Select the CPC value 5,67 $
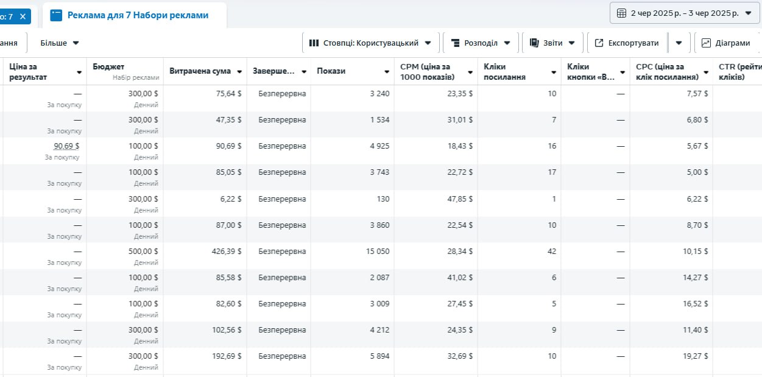The width and height of the screenshot is (762, 377). coord(697,146)
